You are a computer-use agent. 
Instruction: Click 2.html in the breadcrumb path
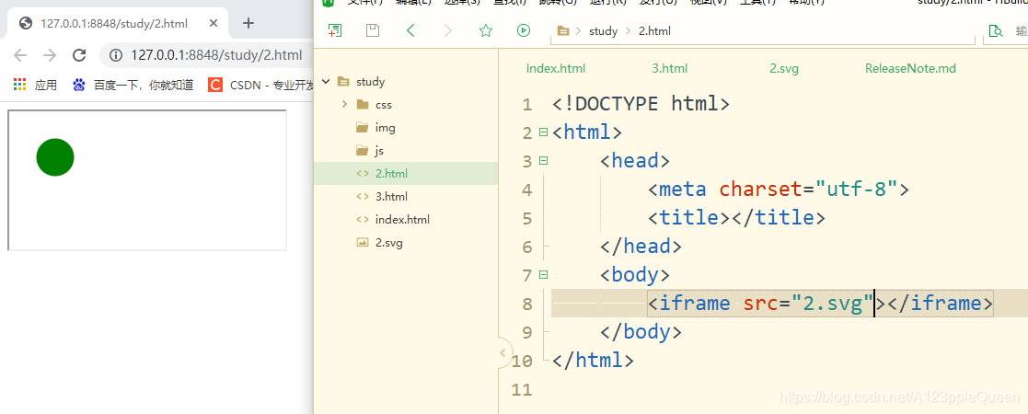click(x=654, y=30)
